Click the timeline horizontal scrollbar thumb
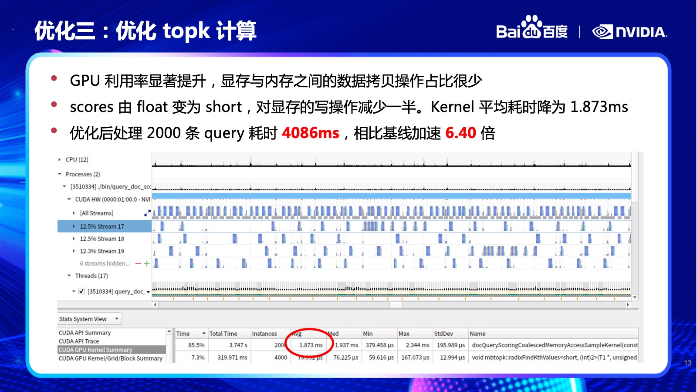Image resolution: width=697 pixels, height=392 pixels. pos(396,304)
